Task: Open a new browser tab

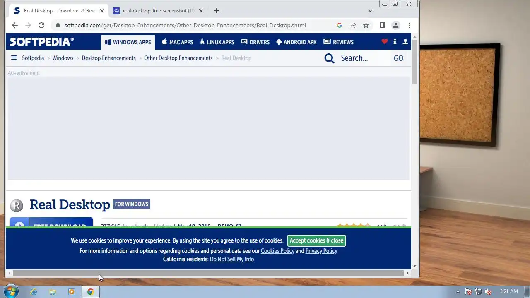Action: [x=216, y=11]
